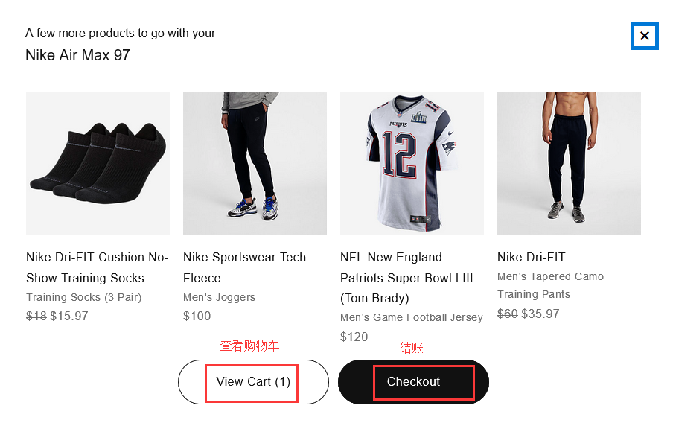Open the black training socks image
This screenshot has width=673, height=426.
coord(98,163)
